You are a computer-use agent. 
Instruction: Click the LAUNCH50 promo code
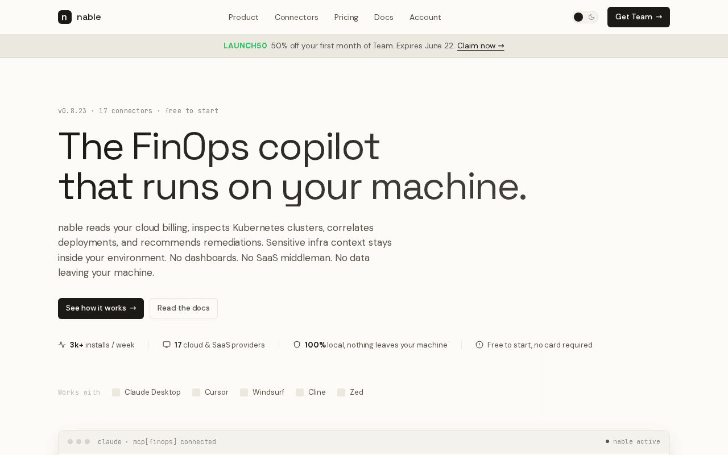tap(245, 46)
